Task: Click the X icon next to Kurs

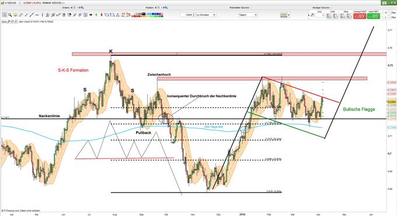Action: pos(12,22)
